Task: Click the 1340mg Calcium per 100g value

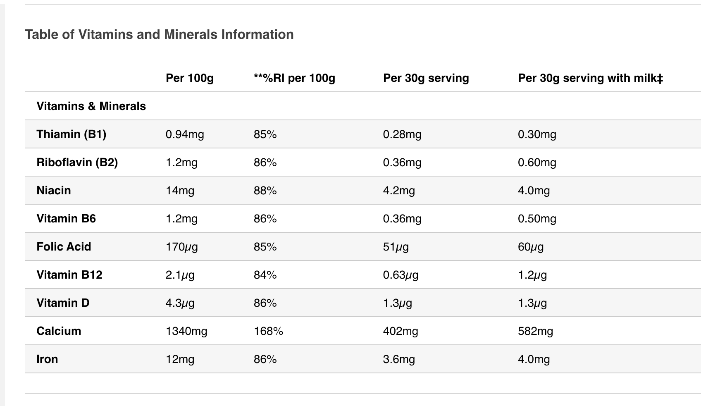Action: pos(186,331)
